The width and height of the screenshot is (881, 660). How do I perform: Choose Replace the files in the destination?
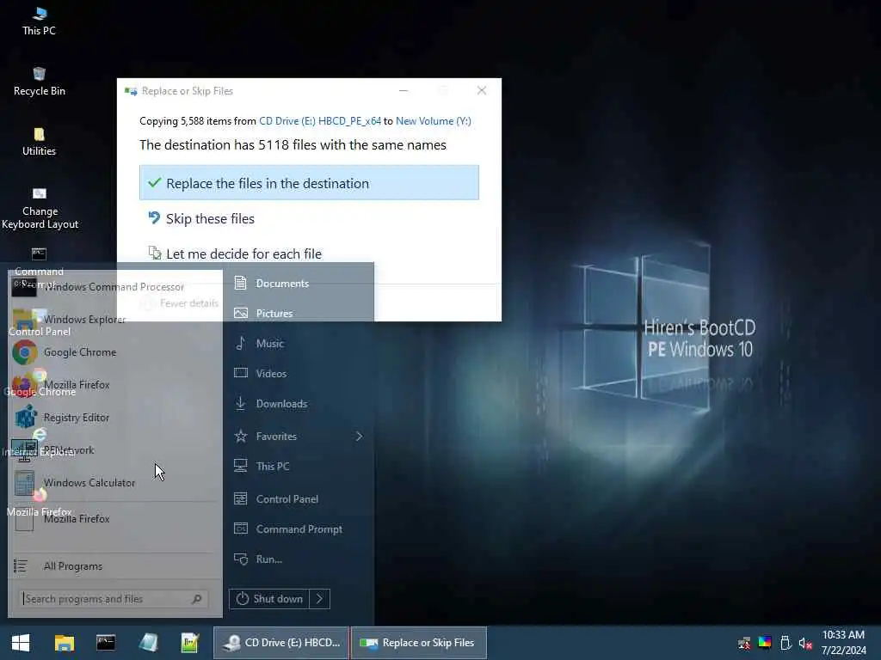click(309, 183)
